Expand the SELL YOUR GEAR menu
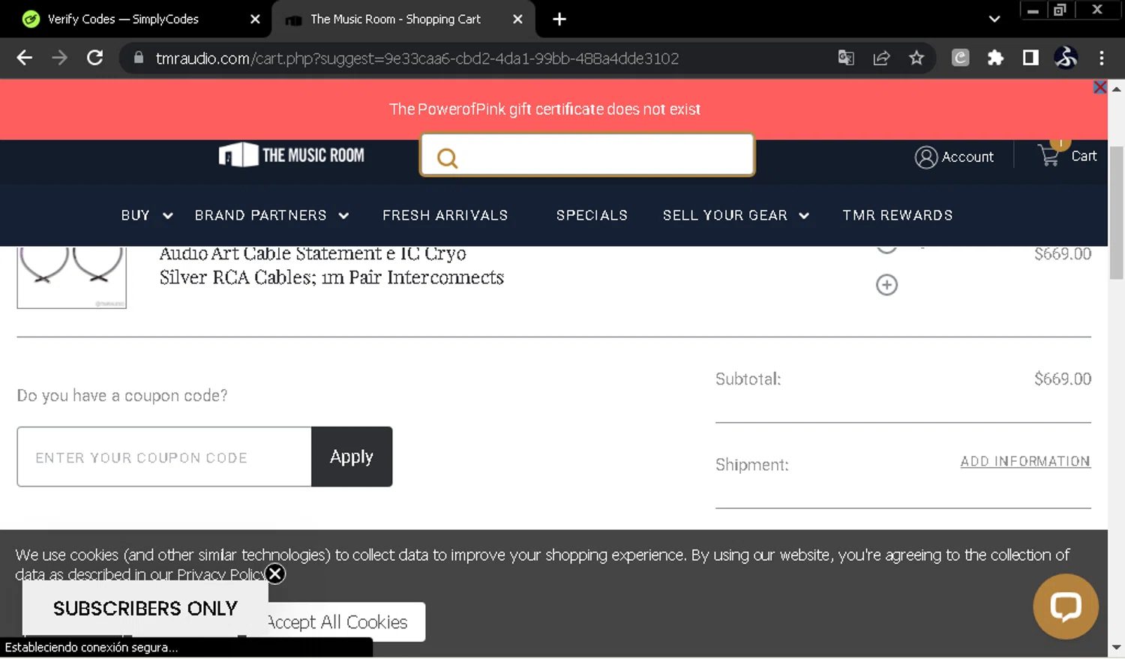Image resolution: width=1125 pixels, height=659 pixels. (736, 216)
